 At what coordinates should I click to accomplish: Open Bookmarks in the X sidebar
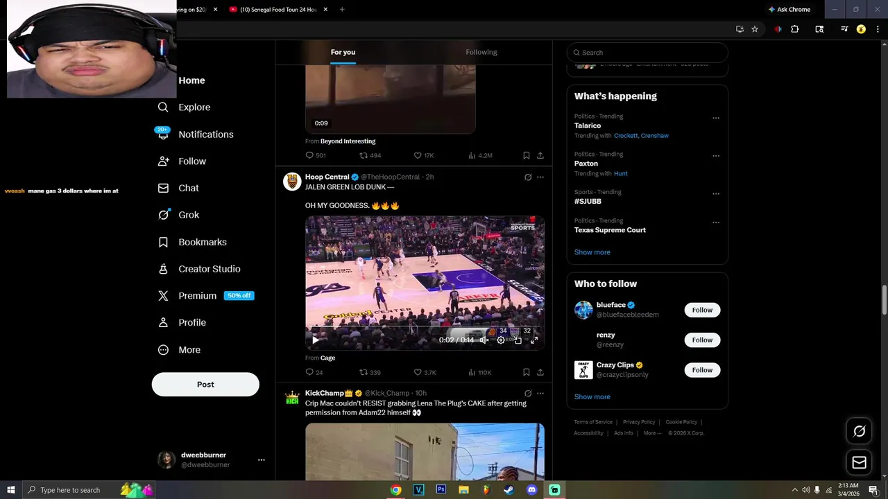point(192,242)
